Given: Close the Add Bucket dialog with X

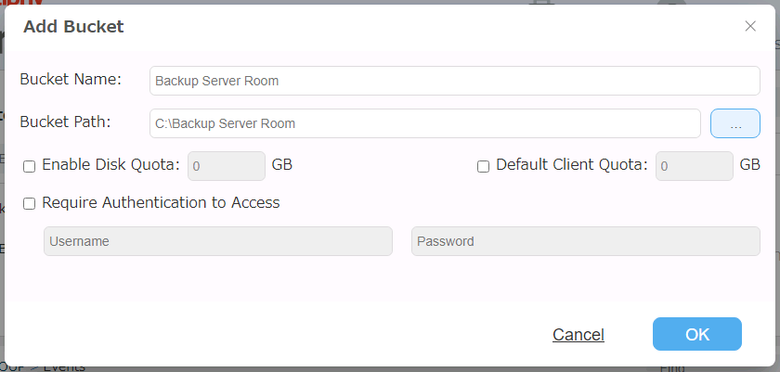Looking at the screenshot, I should pos(750,26).
